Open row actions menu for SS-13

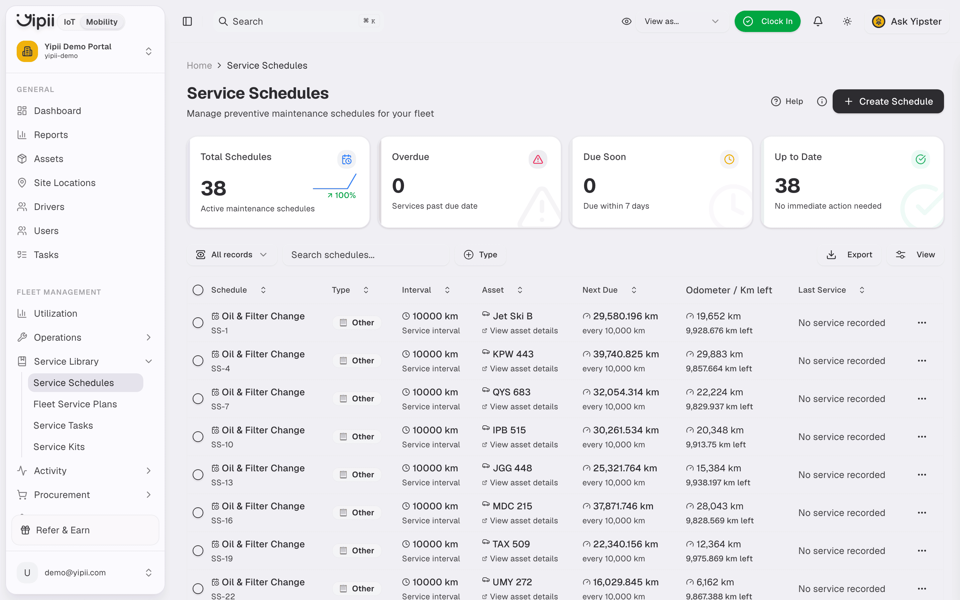922,475
